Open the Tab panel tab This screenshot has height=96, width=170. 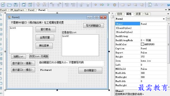point(147,14)
